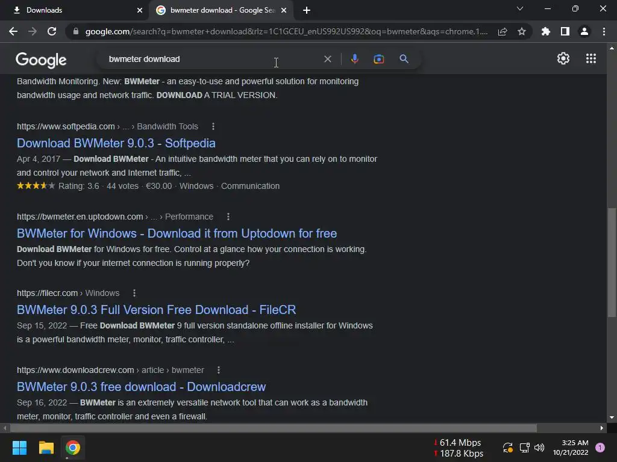
Task: Click the softpedia.com breadcrumb URL
Action: (x=66, y=126)
